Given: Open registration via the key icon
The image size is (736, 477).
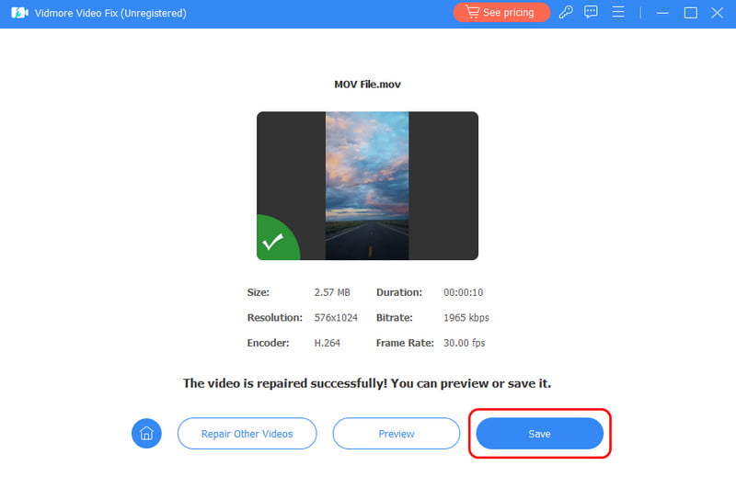Looking at the screenshot, I should pyautogui.click(x=567, y=13).
